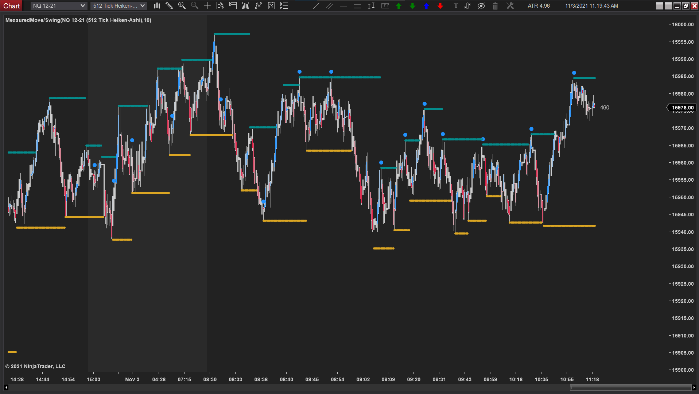Open the drawing tools pencil icon
Screen dimensions: 699x394
coord(169,5)
